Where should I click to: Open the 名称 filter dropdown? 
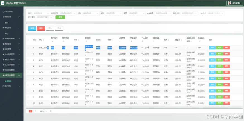[91, 13]
